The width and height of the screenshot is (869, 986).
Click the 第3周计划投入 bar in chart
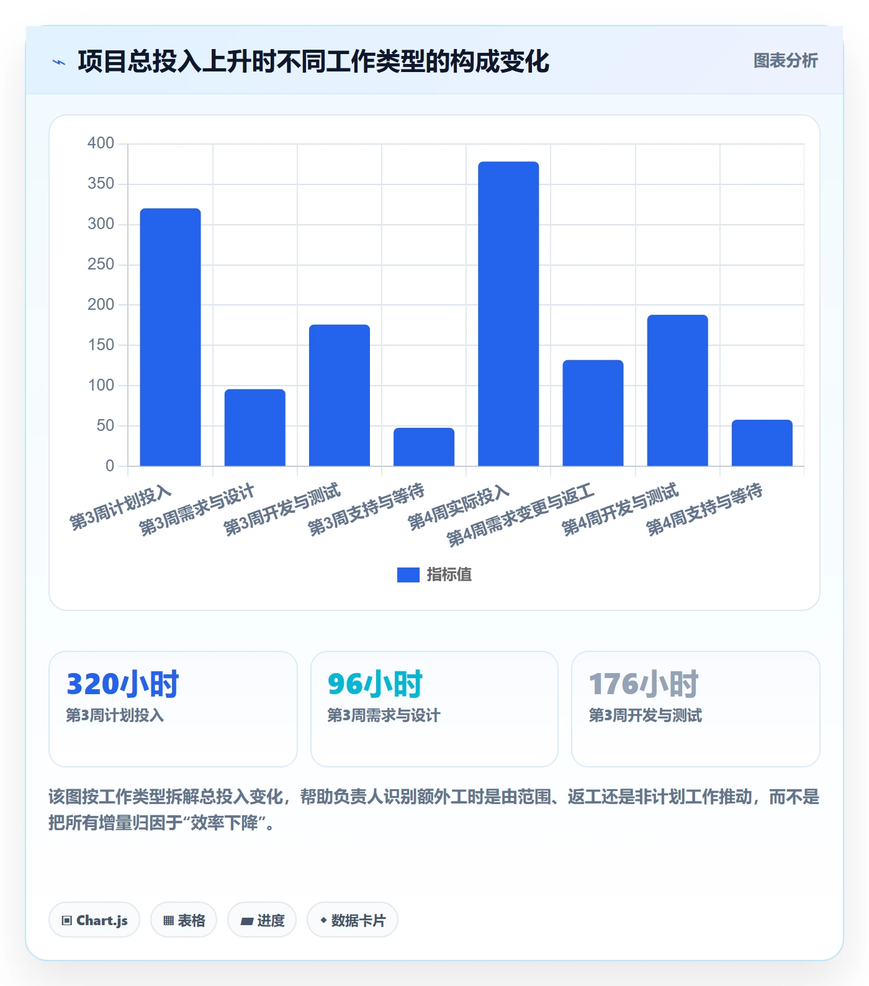171,337
